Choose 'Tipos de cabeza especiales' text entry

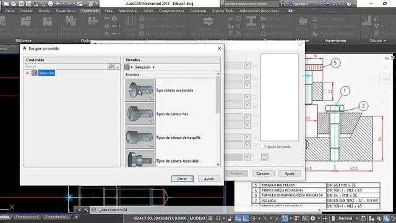[178, 161]
